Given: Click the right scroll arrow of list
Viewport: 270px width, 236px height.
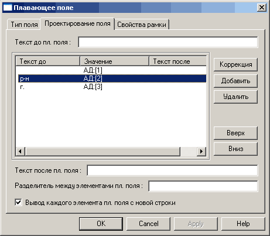Looking at the screenshot, I should click(x=201, y=152).
